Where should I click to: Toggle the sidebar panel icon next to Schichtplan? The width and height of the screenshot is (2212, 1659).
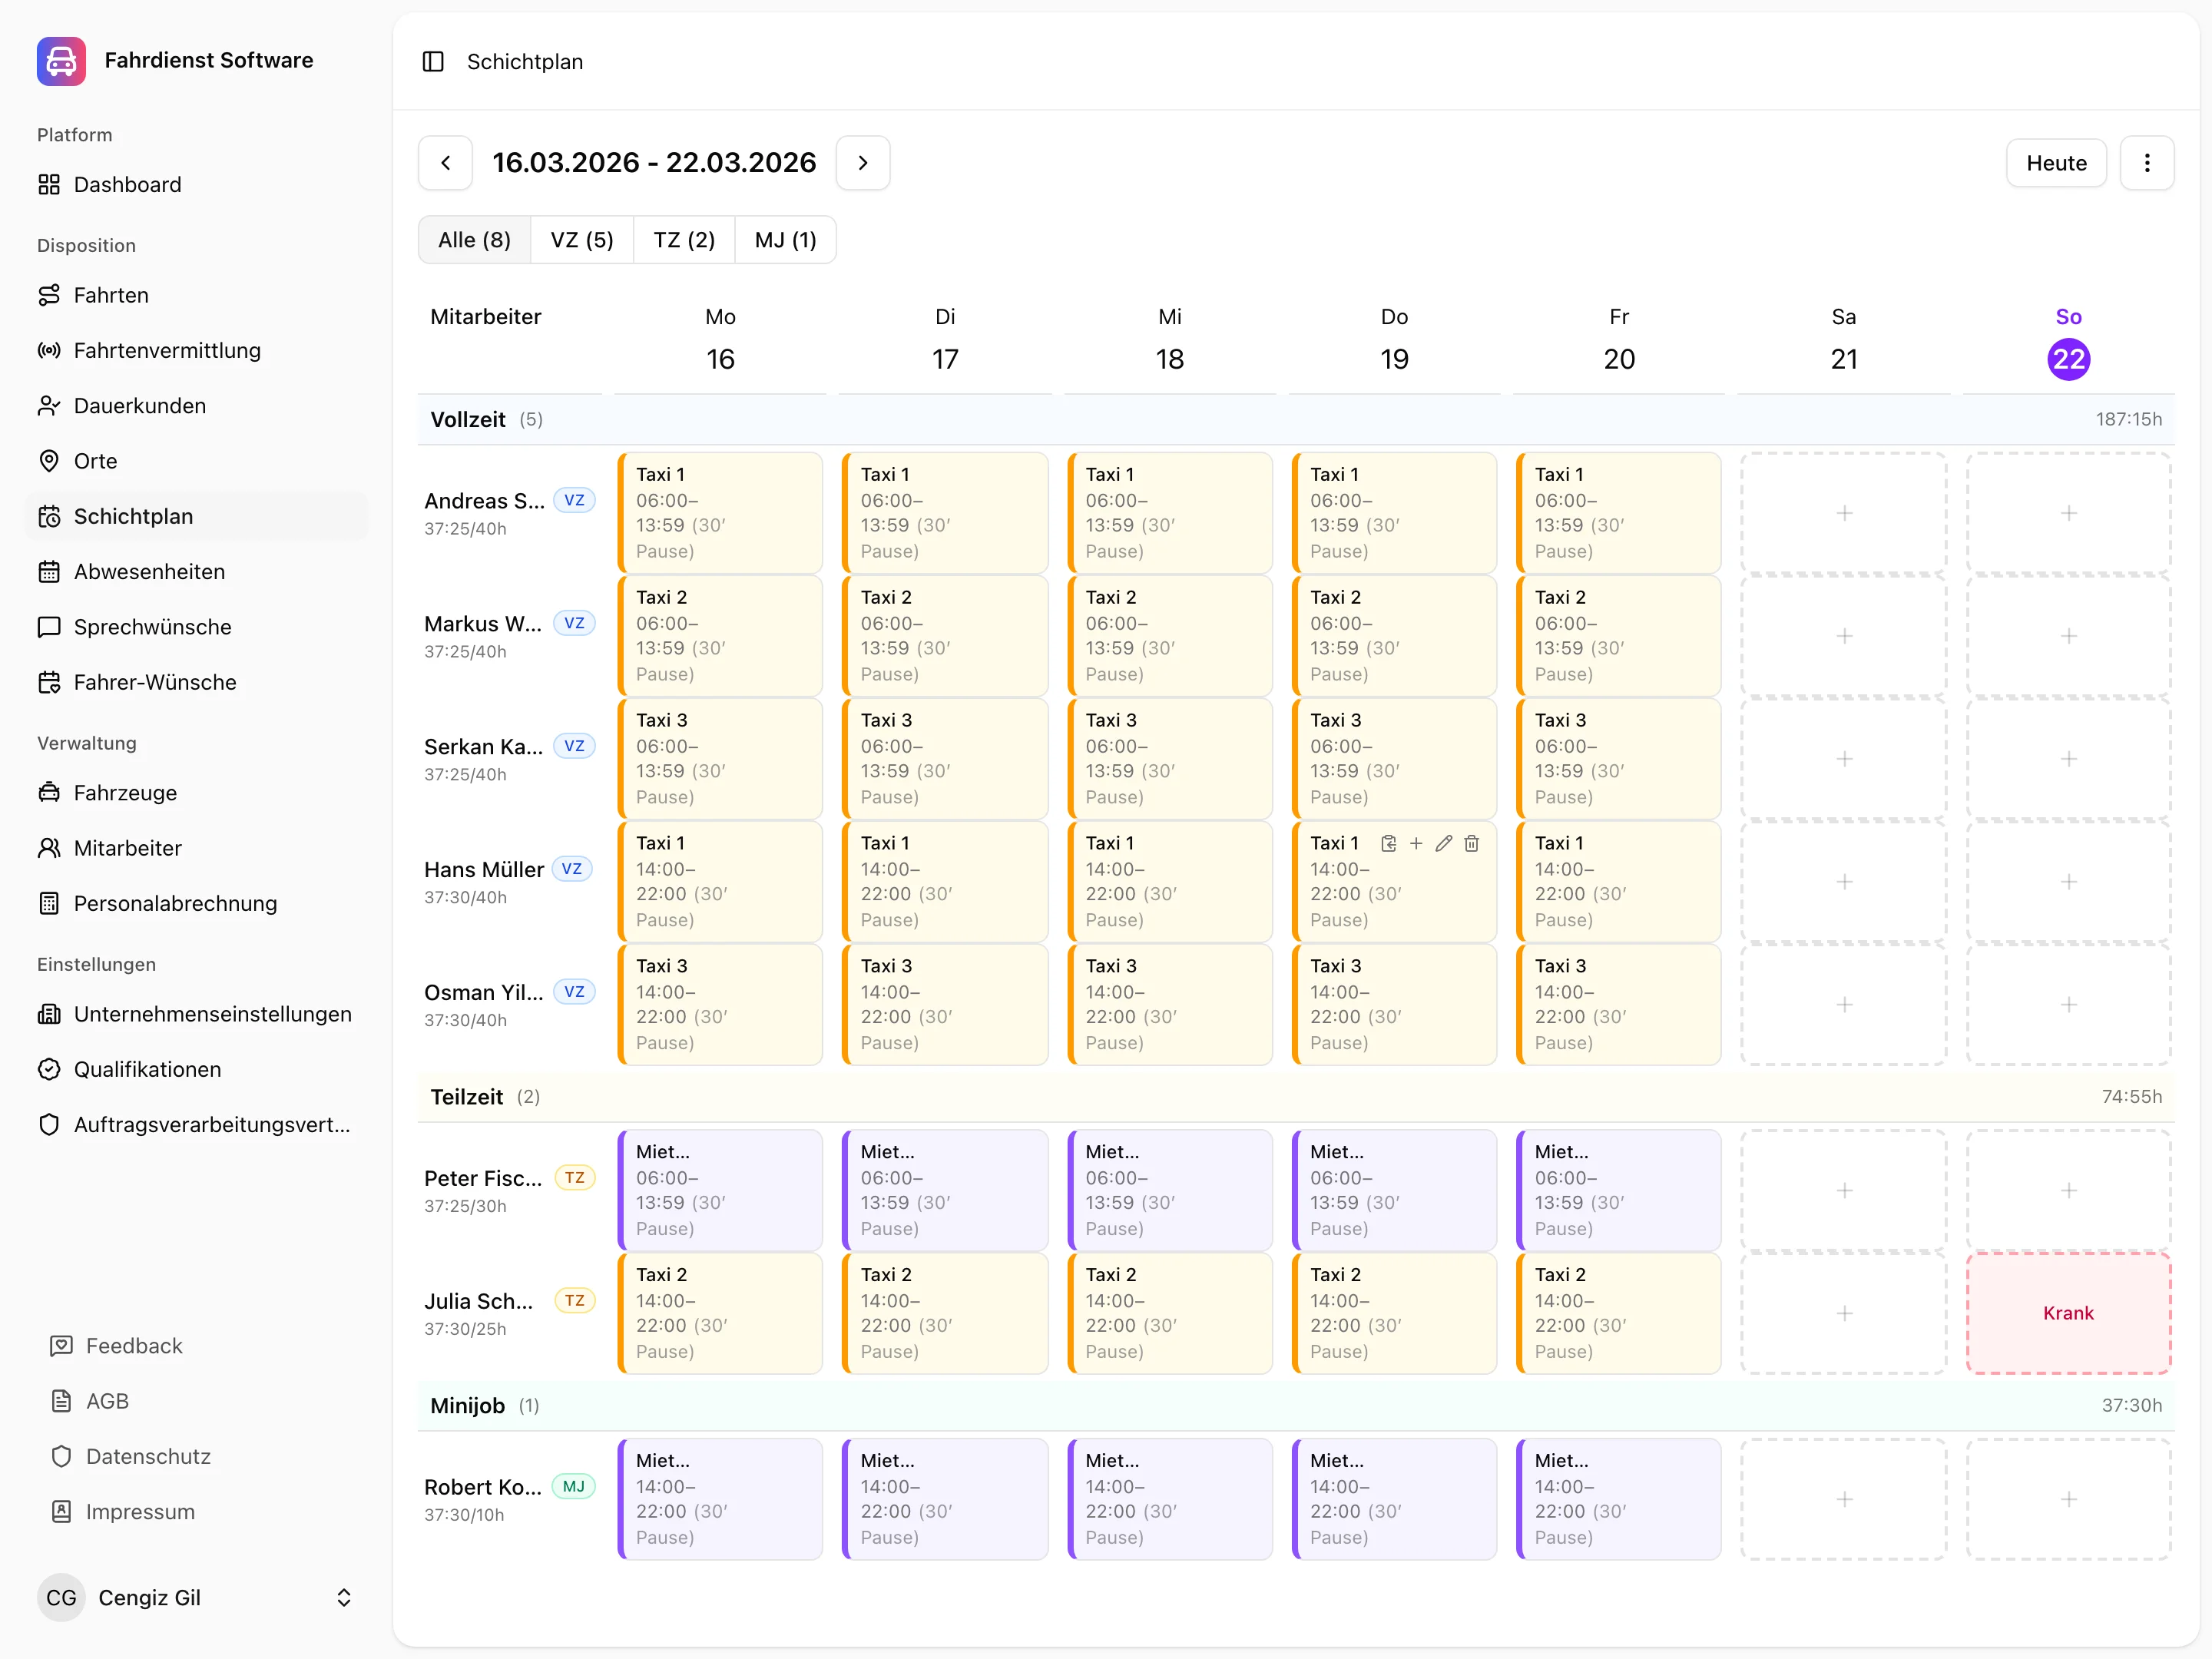pos(433,61)
